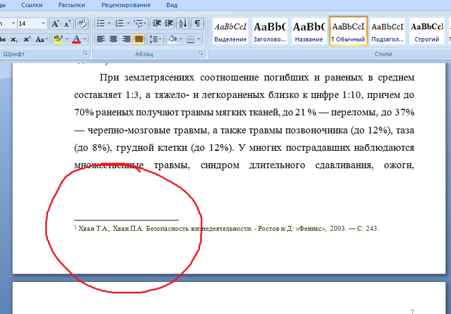Toggle the justify alignment button
Viewport: 451px width, 314px height.
(x=139, y=39)
